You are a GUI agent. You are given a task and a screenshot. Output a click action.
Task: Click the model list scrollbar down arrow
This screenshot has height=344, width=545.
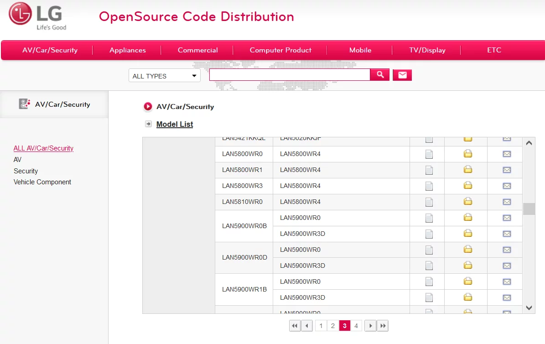point(529,308)
